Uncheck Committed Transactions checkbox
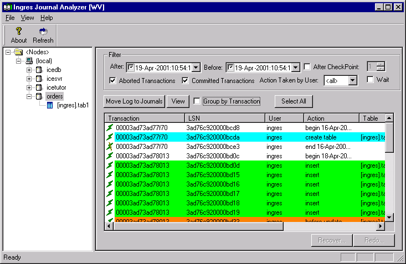Image resolution: width=406 pixels, height=264 pixels. pyautogui.click(x=186, y=81)
